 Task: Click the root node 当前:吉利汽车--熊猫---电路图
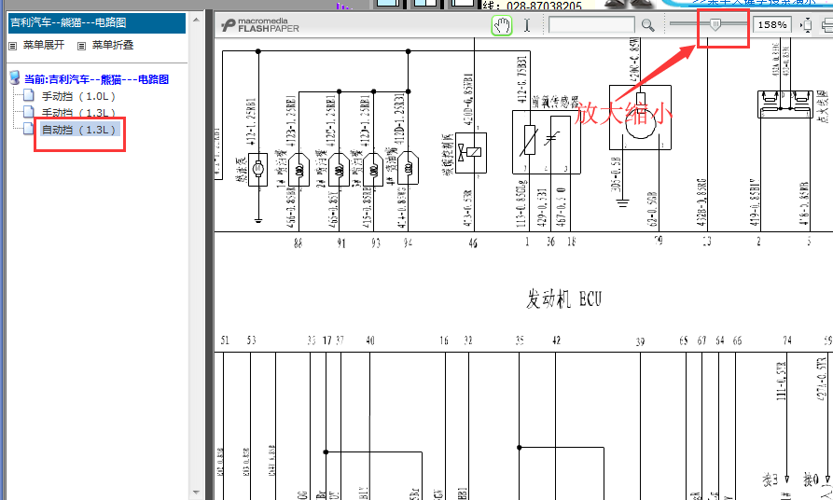click(96, 79)
